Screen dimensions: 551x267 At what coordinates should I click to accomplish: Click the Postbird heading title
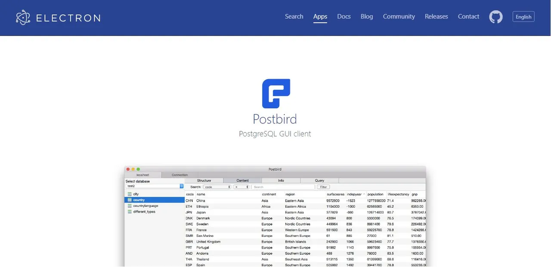[x=275, y=119]
